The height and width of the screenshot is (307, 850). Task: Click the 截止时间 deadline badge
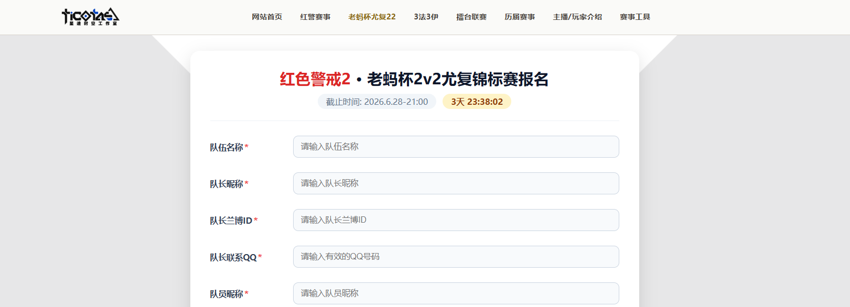377,102
